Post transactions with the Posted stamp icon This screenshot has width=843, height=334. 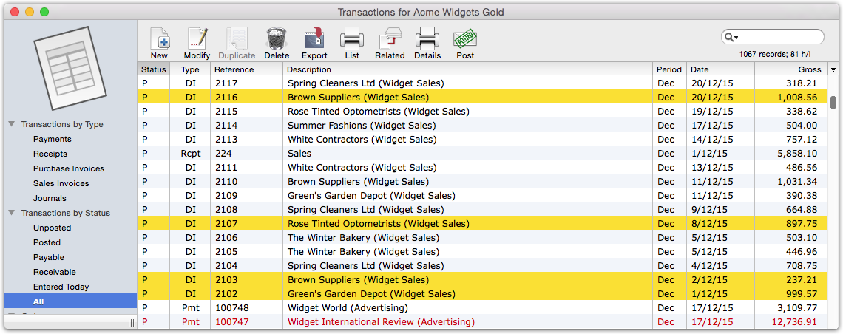pos(465,43)
